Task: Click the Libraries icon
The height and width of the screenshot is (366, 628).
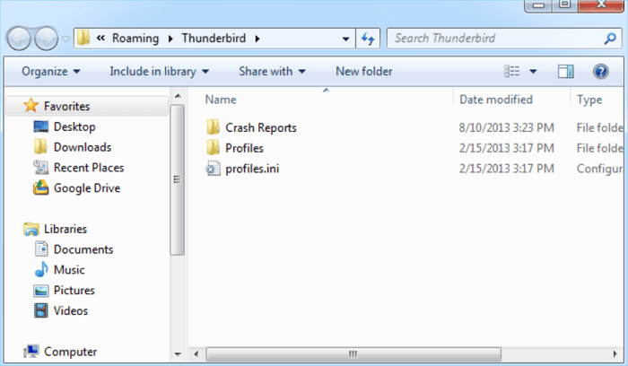Action: 31,229
